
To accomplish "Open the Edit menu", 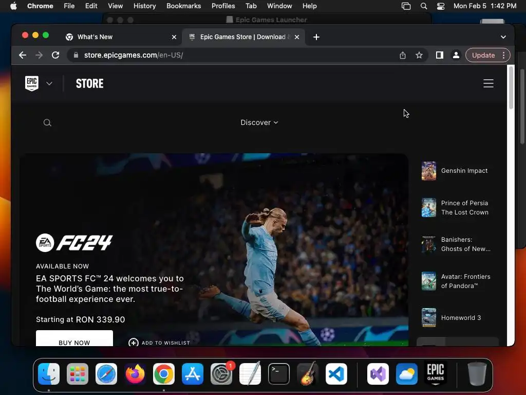I will pos(91,6).
